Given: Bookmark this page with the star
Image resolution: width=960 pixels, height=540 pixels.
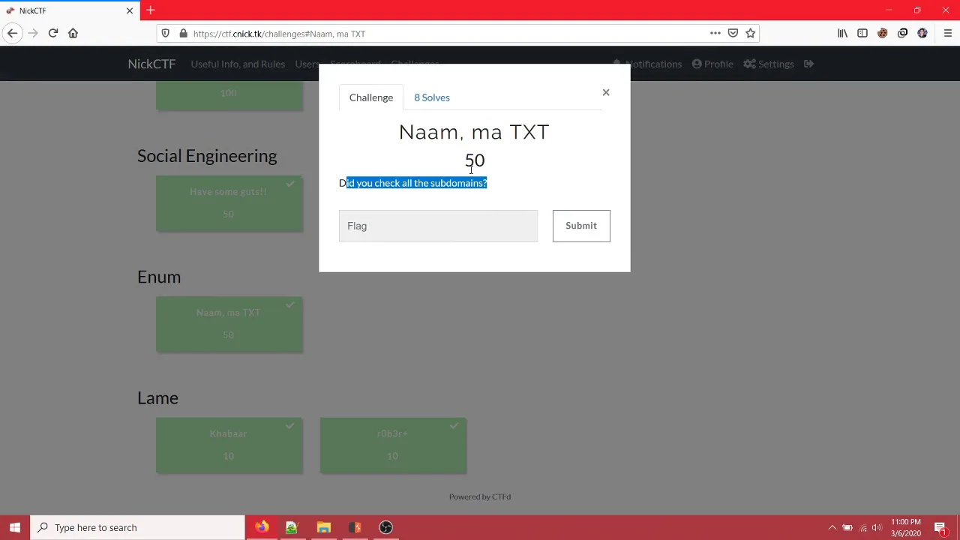Looking at the screenshot, I should [x=750, y=33].
